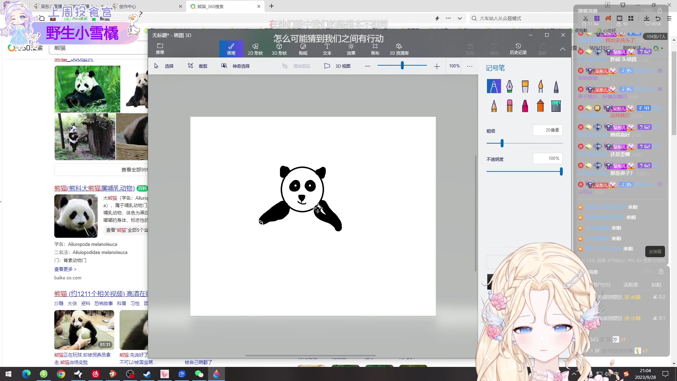Click the Select tool
The height and width of the screenshot is (381, 677).
(164, 66)
